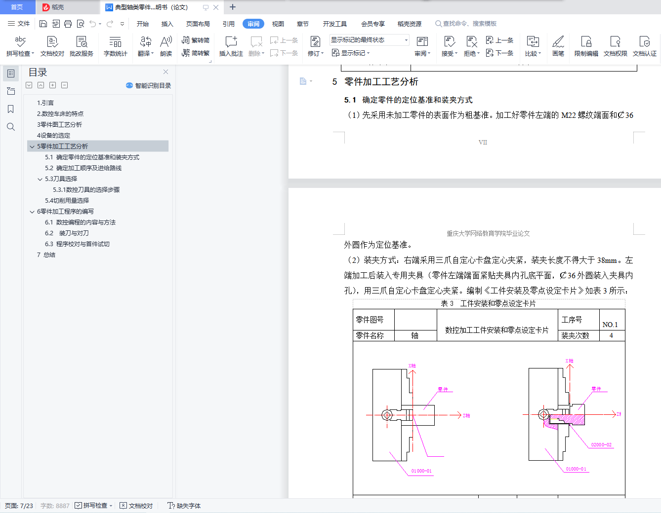Select the 画笔 pen tool
661x513 pixels.
point(558,46)
